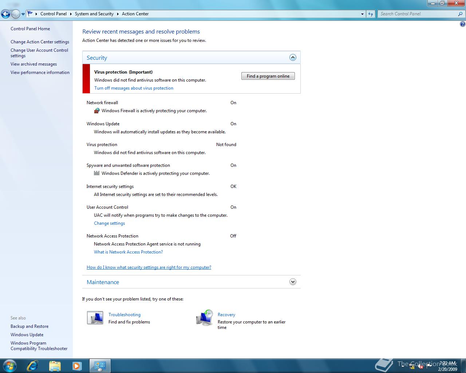The width and height of the screenshot is (466, 373).
Task: Click the User Account Control label
Action: (107, 207)
